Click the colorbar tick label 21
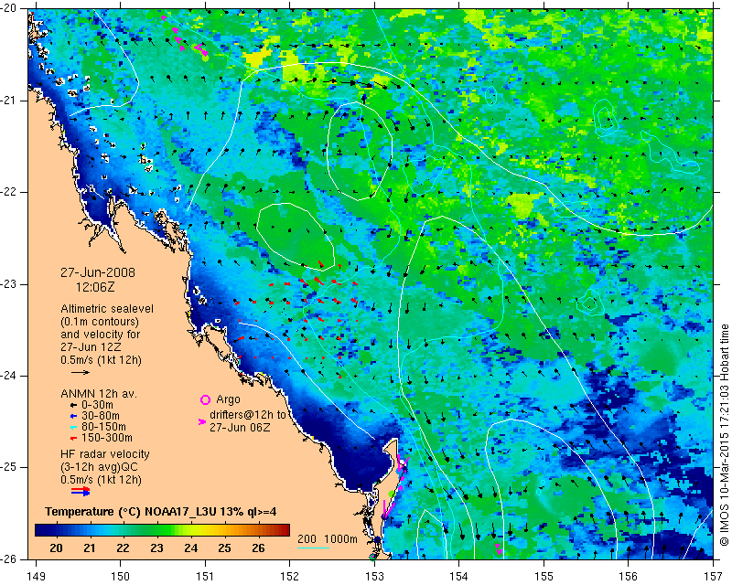The height and width of the screenshot is (585, 732). click(89, 548)
